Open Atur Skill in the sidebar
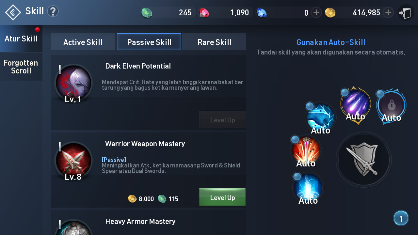 click(21, 39)
